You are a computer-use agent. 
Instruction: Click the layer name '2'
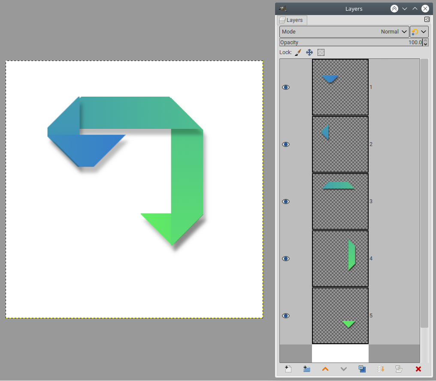(x=371, y=144)
